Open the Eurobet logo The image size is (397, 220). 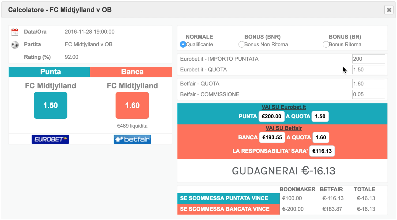click(x=50, y=139)
